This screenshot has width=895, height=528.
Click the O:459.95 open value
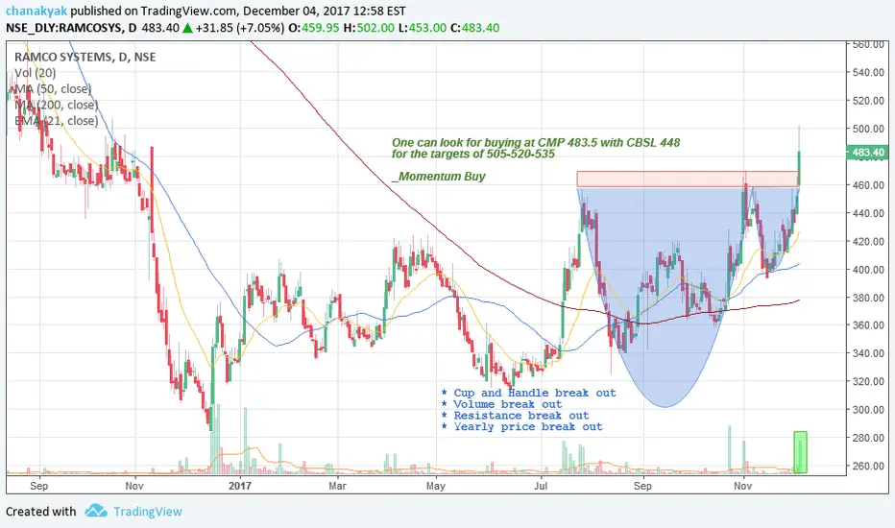(314, 28)
